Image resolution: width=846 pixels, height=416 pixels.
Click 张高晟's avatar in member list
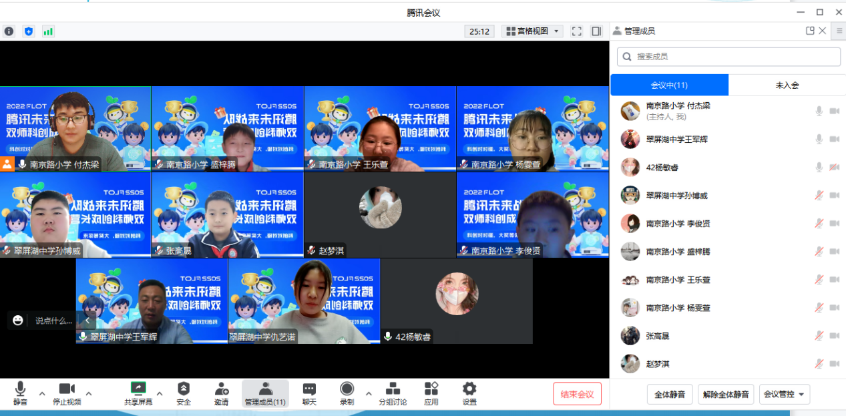(630, 336)
